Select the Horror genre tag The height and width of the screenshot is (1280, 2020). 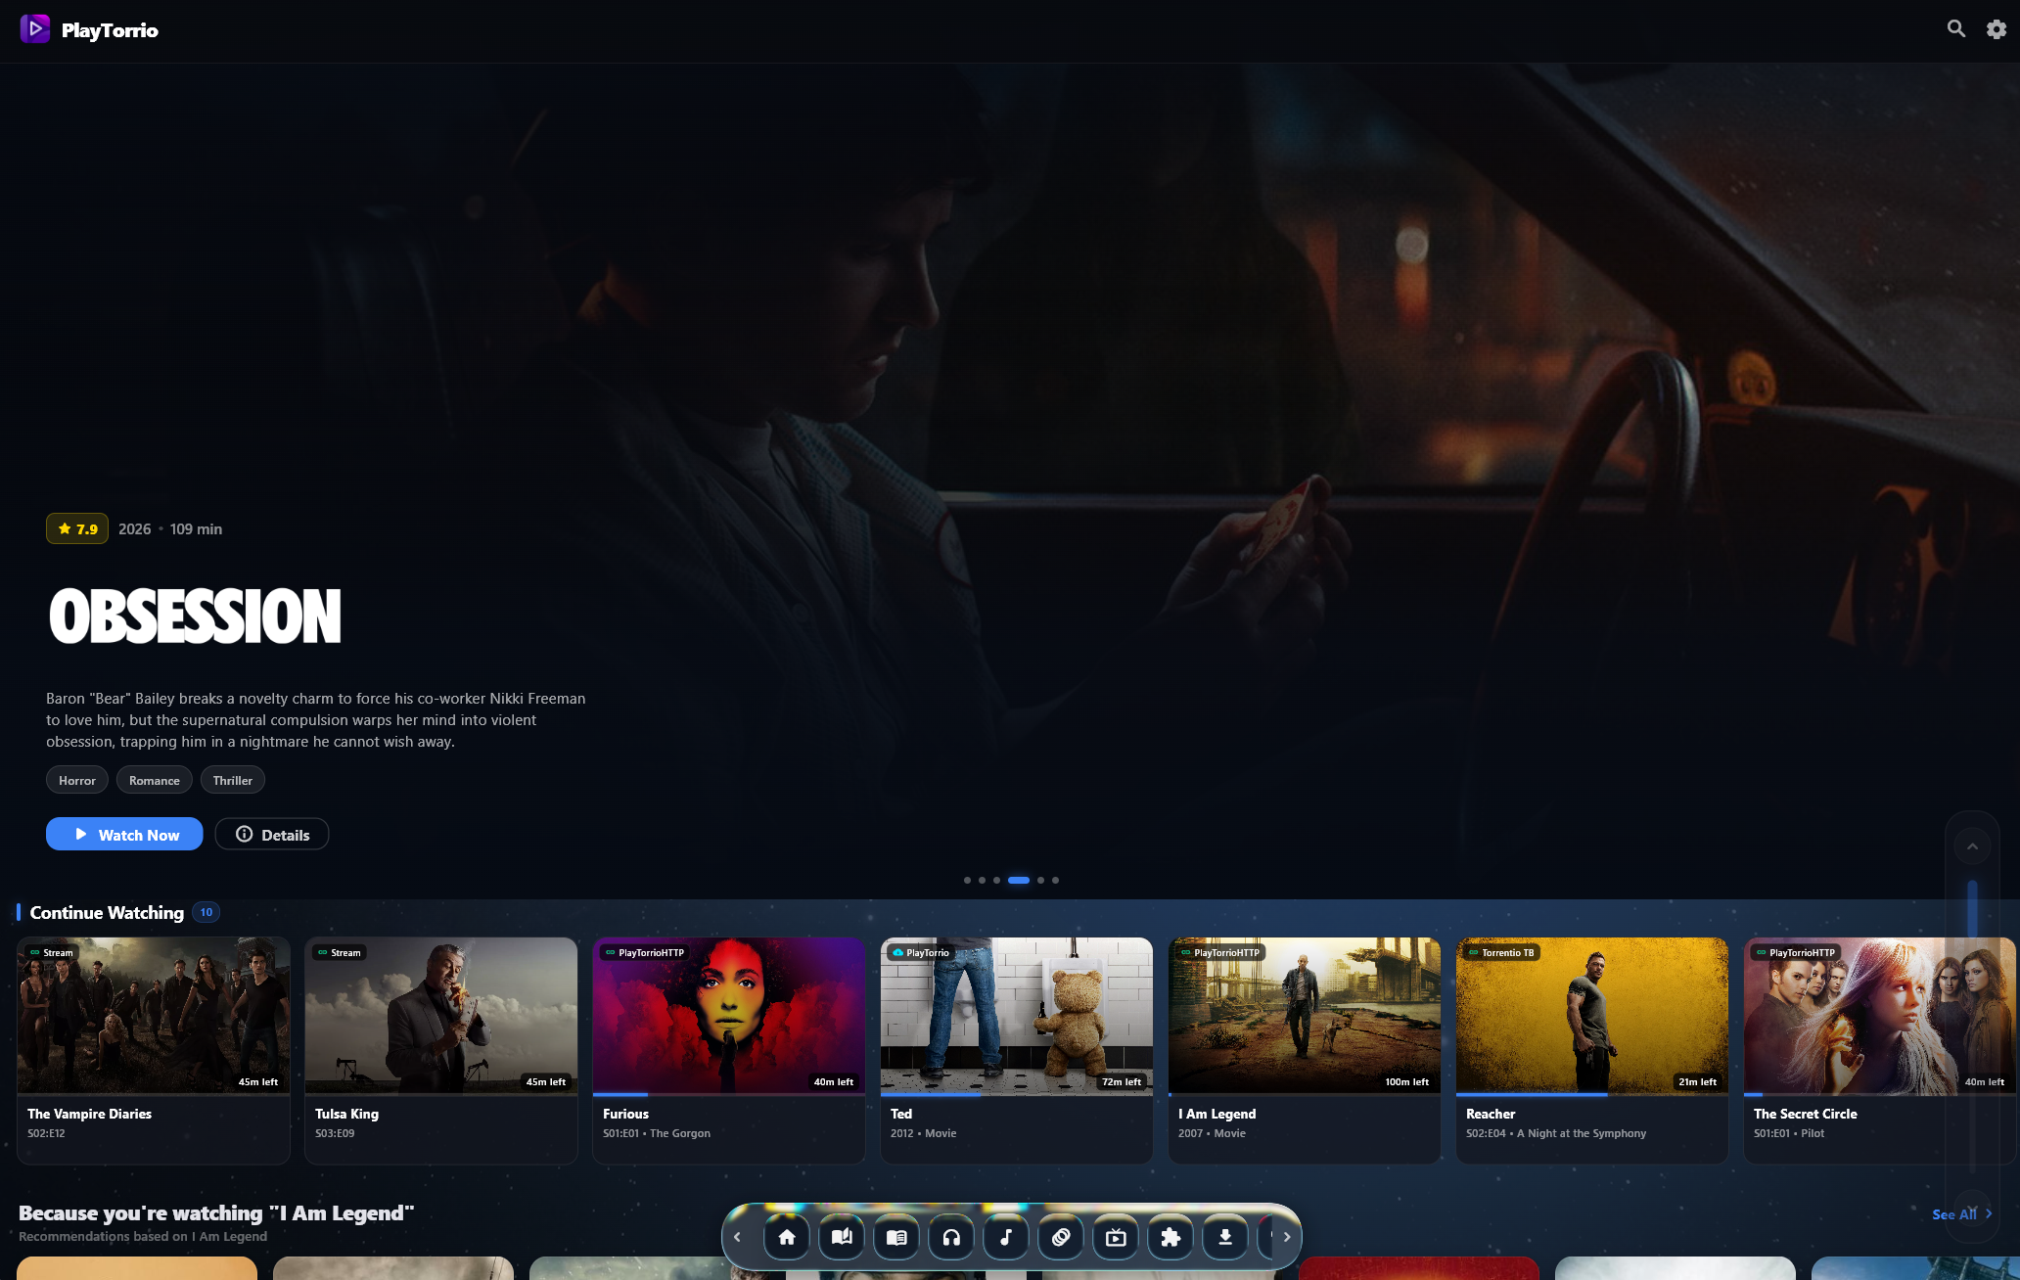pyautogui.click(x=77, y=780)
